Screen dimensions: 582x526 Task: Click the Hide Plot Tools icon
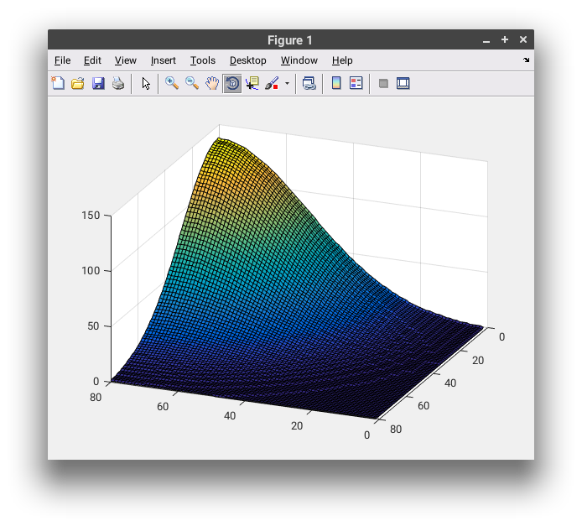point(383,83)
